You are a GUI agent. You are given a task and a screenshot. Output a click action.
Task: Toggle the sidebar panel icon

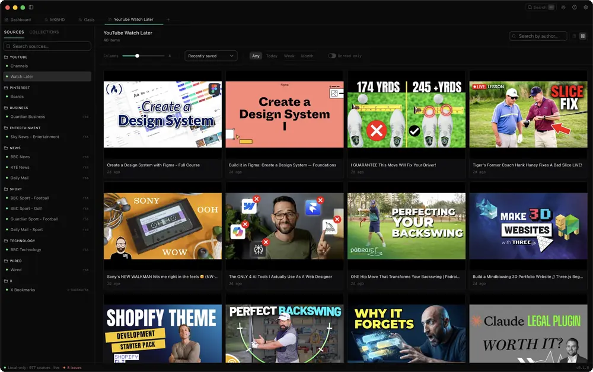[x=31, y=7]
